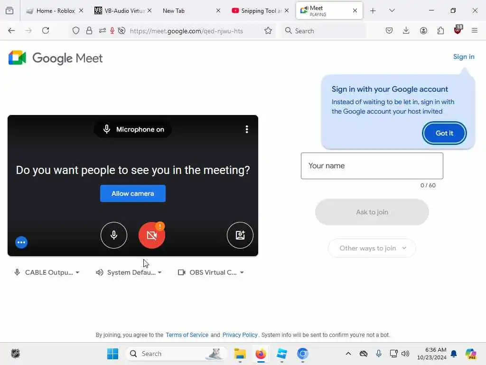
Task: Open the three-dot preview options menu
Action: tap(247, 129)
